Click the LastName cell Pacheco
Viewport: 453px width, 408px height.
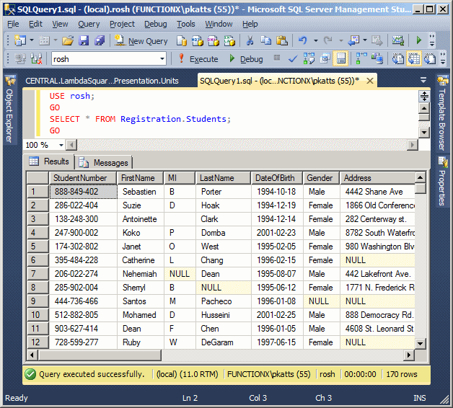click(224, 301)
